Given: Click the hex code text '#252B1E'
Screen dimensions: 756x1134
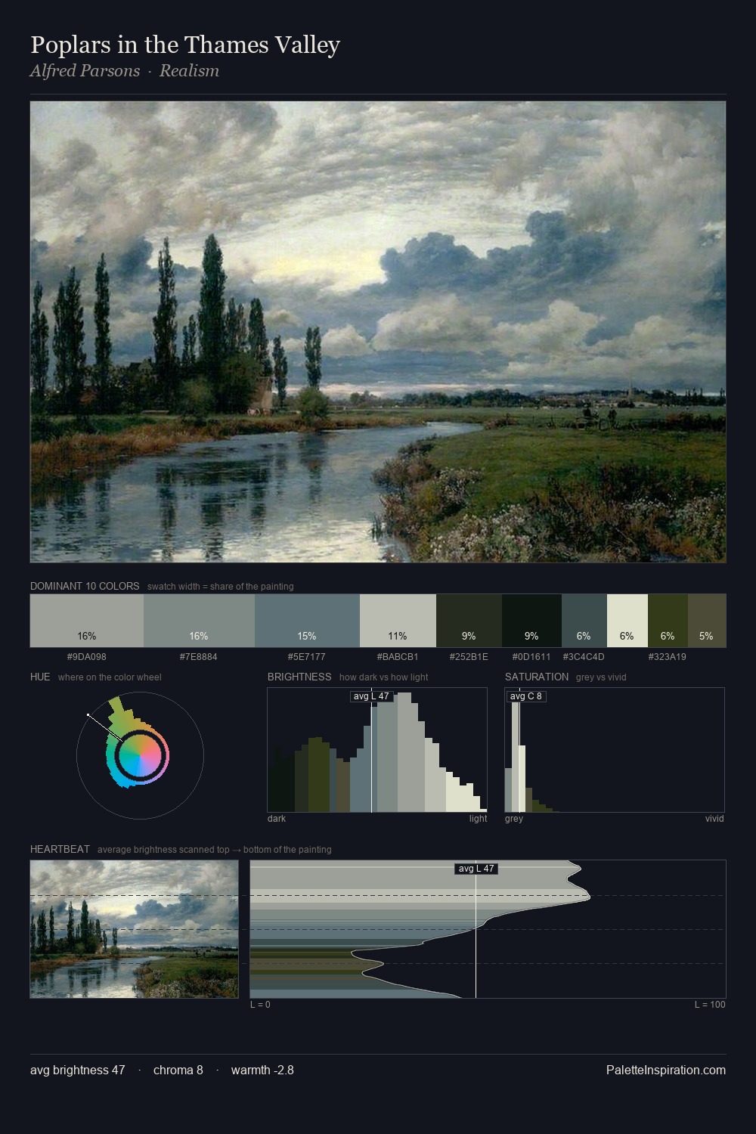Looking at the screenshot, I should pos(469,657).
